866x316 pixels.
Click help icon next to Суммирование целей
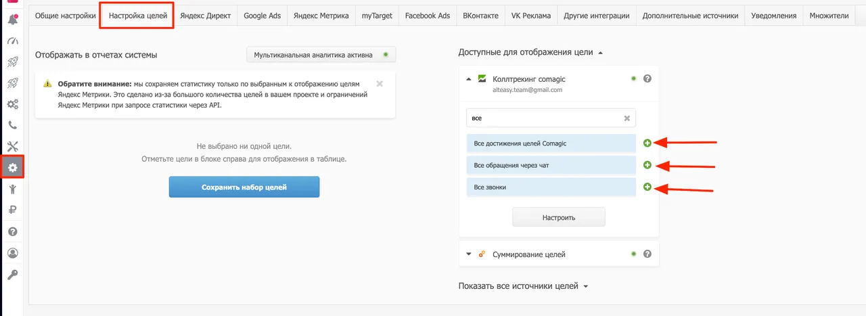pos(647,254)
